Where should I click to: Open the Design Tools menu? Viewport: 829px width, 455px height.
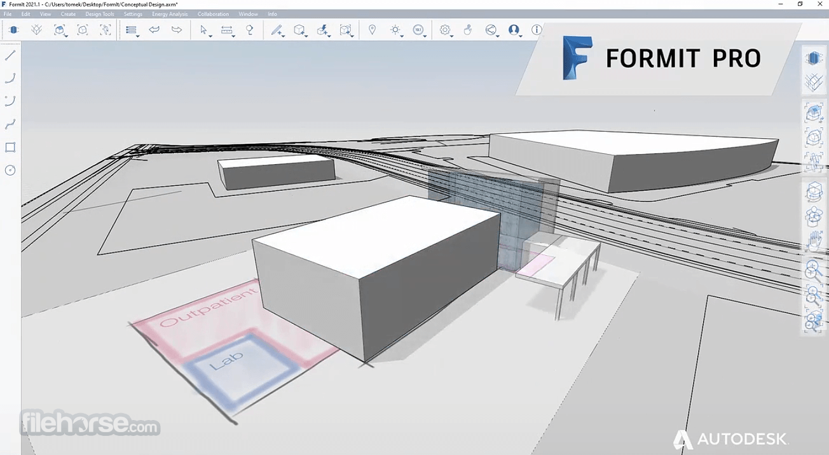click(100, 14)
